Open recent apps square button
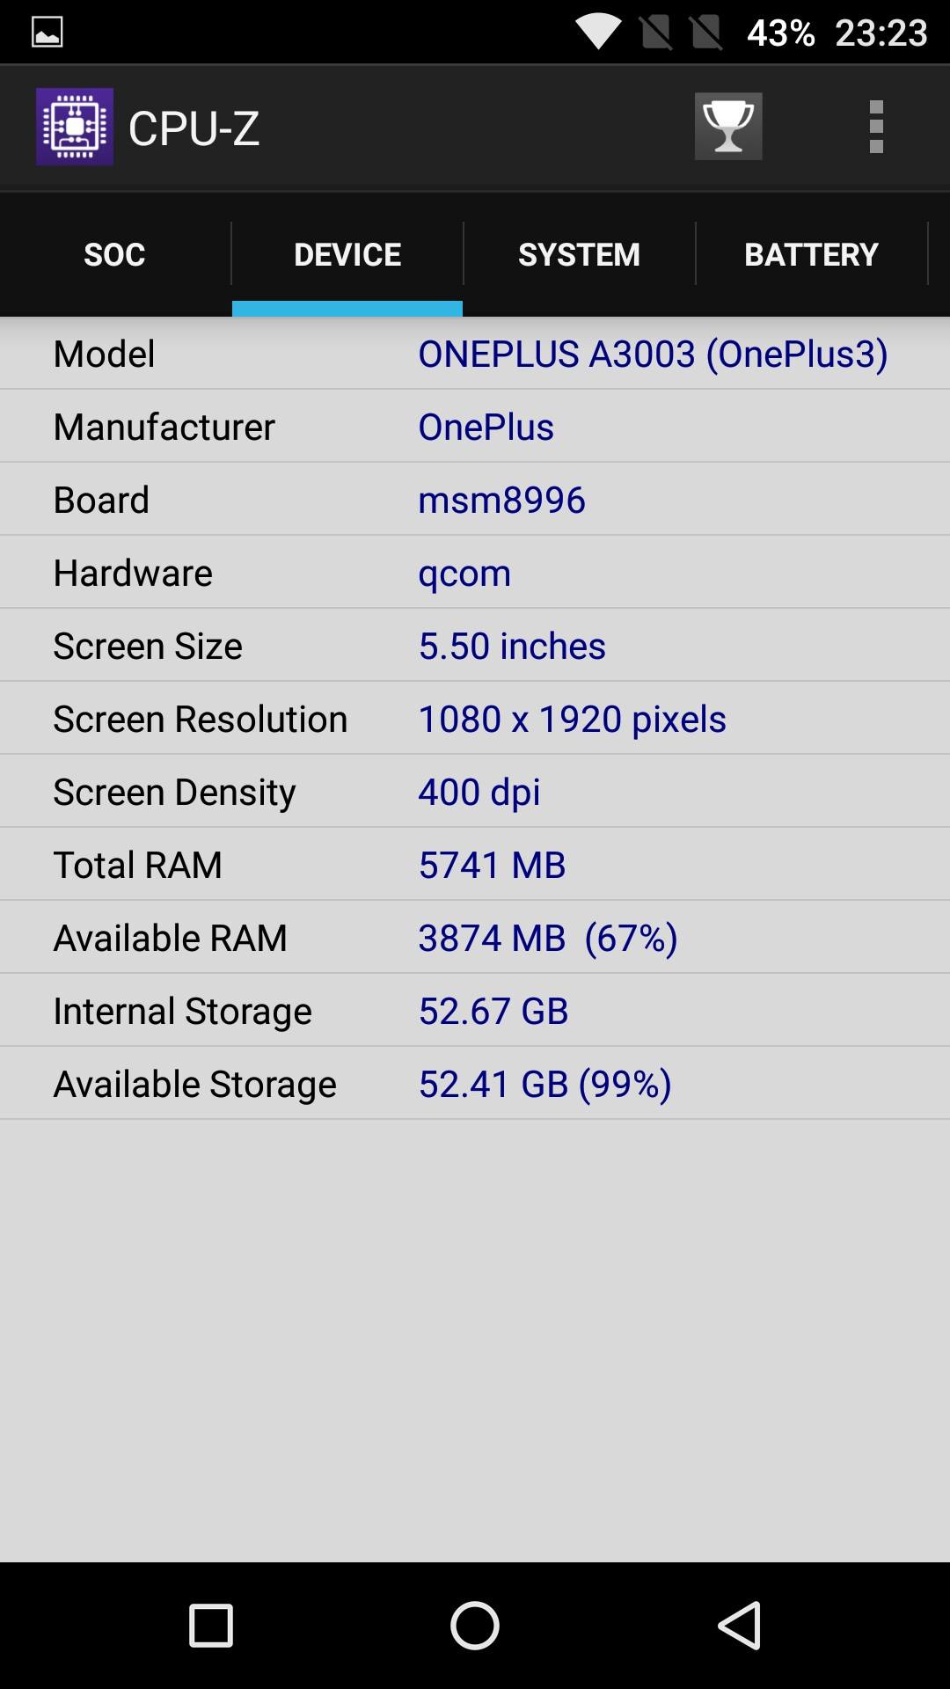Screen dimensions: 950x1689 (211, 1625)
